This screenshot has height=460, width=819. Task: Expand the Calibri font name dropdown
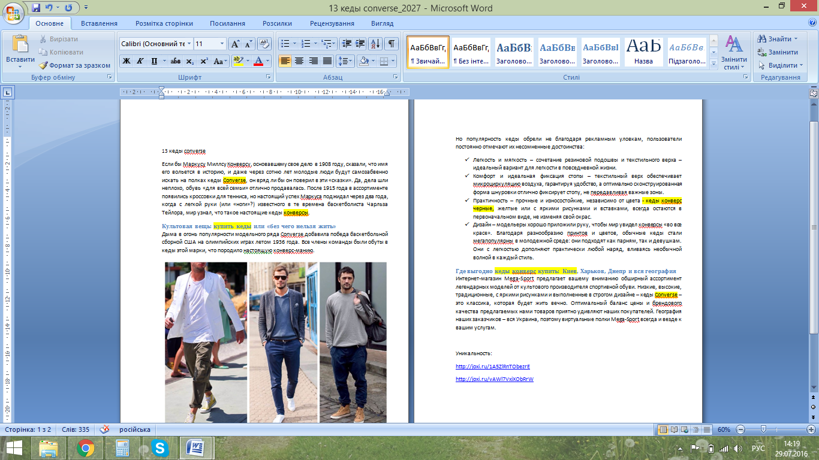coord(189,44)
